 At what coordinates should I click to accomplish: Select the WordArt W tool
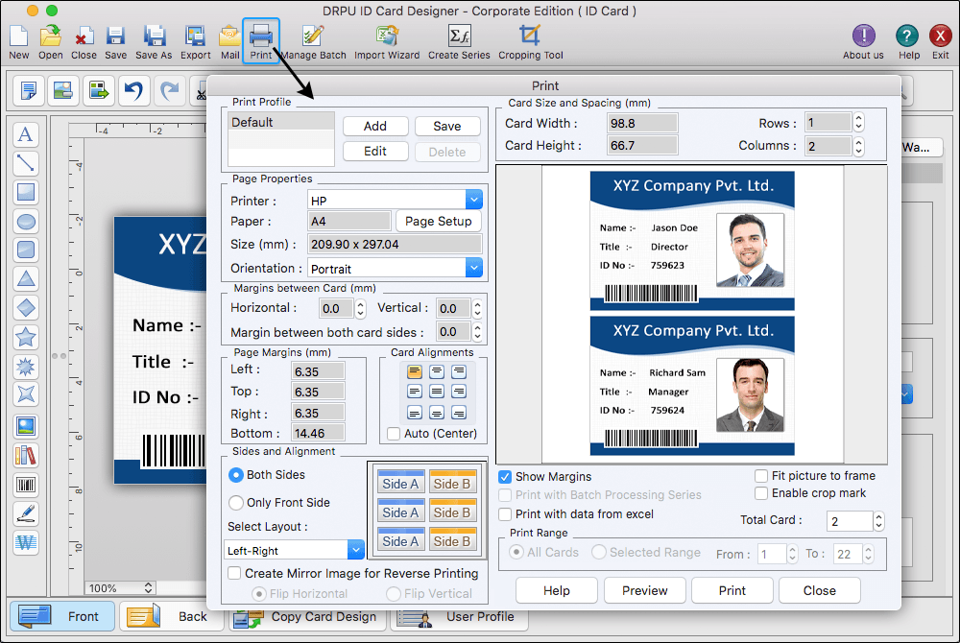[x=26, y=542]
